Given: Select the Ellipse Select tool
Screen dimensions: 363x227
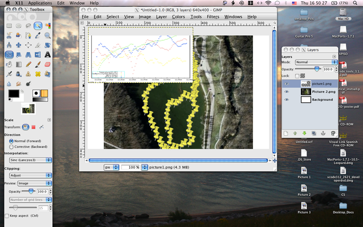Looking at the screenshot, I should (19, 26).
